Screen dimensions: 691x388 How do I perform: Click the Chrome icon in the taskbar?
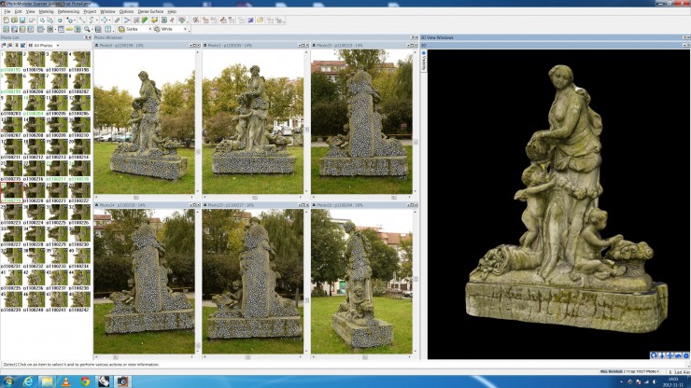85,381
